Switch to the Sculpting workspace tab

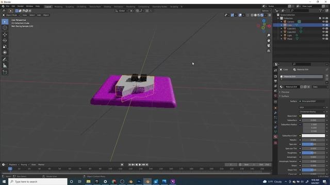(70, 7)
